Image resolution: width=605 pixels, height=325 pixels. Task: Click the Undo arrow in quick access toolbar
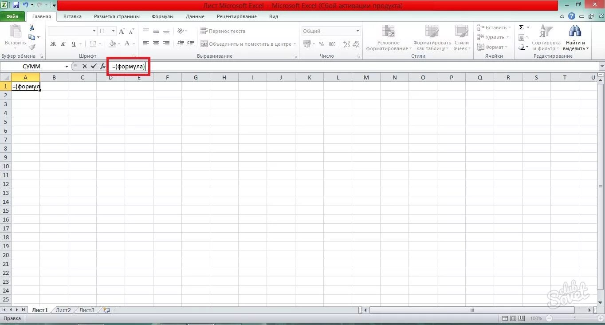(26, 5)
